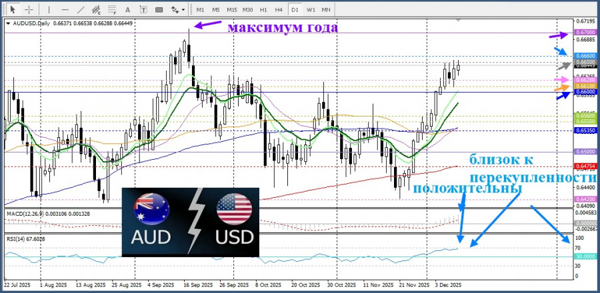Click the 25 Aug 2025 date label

(x=128, y=286)
